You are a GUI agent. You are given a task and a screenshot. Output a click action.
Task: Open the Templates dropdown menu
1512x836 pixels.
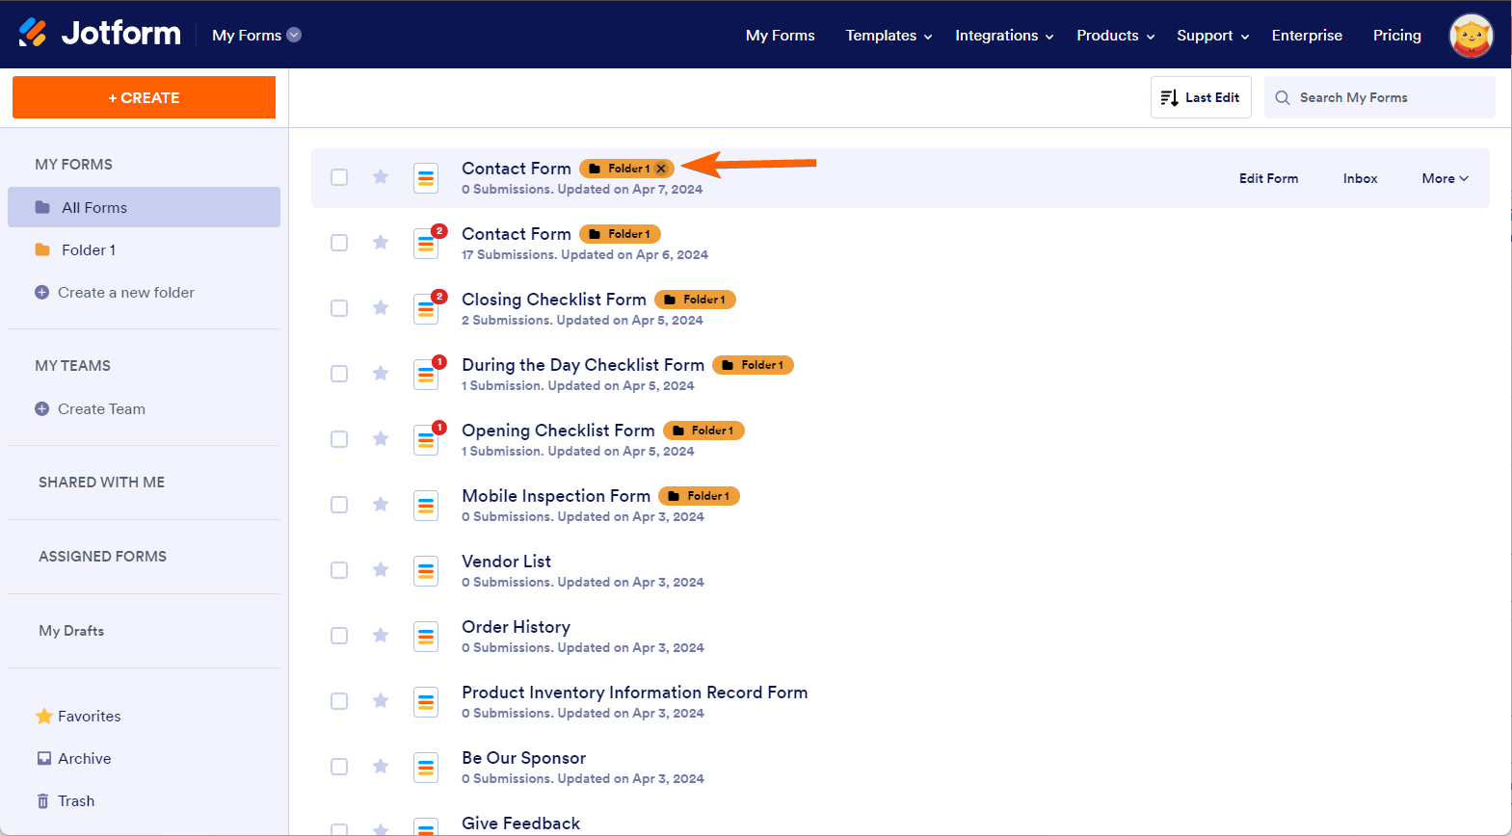click(889, 36)
